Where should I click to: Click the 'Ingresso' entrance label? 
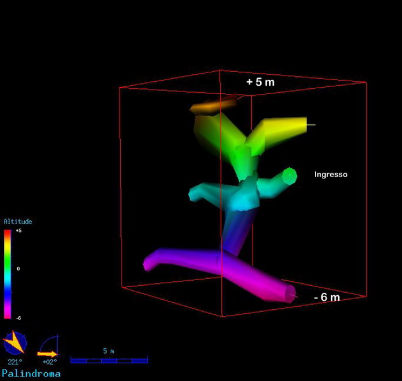(331, 175)
